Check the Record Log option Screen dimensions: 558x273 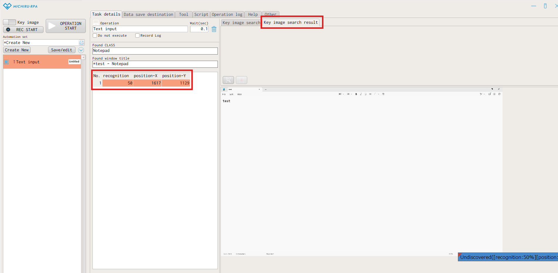pyautogui.click(x=137, y=35)
